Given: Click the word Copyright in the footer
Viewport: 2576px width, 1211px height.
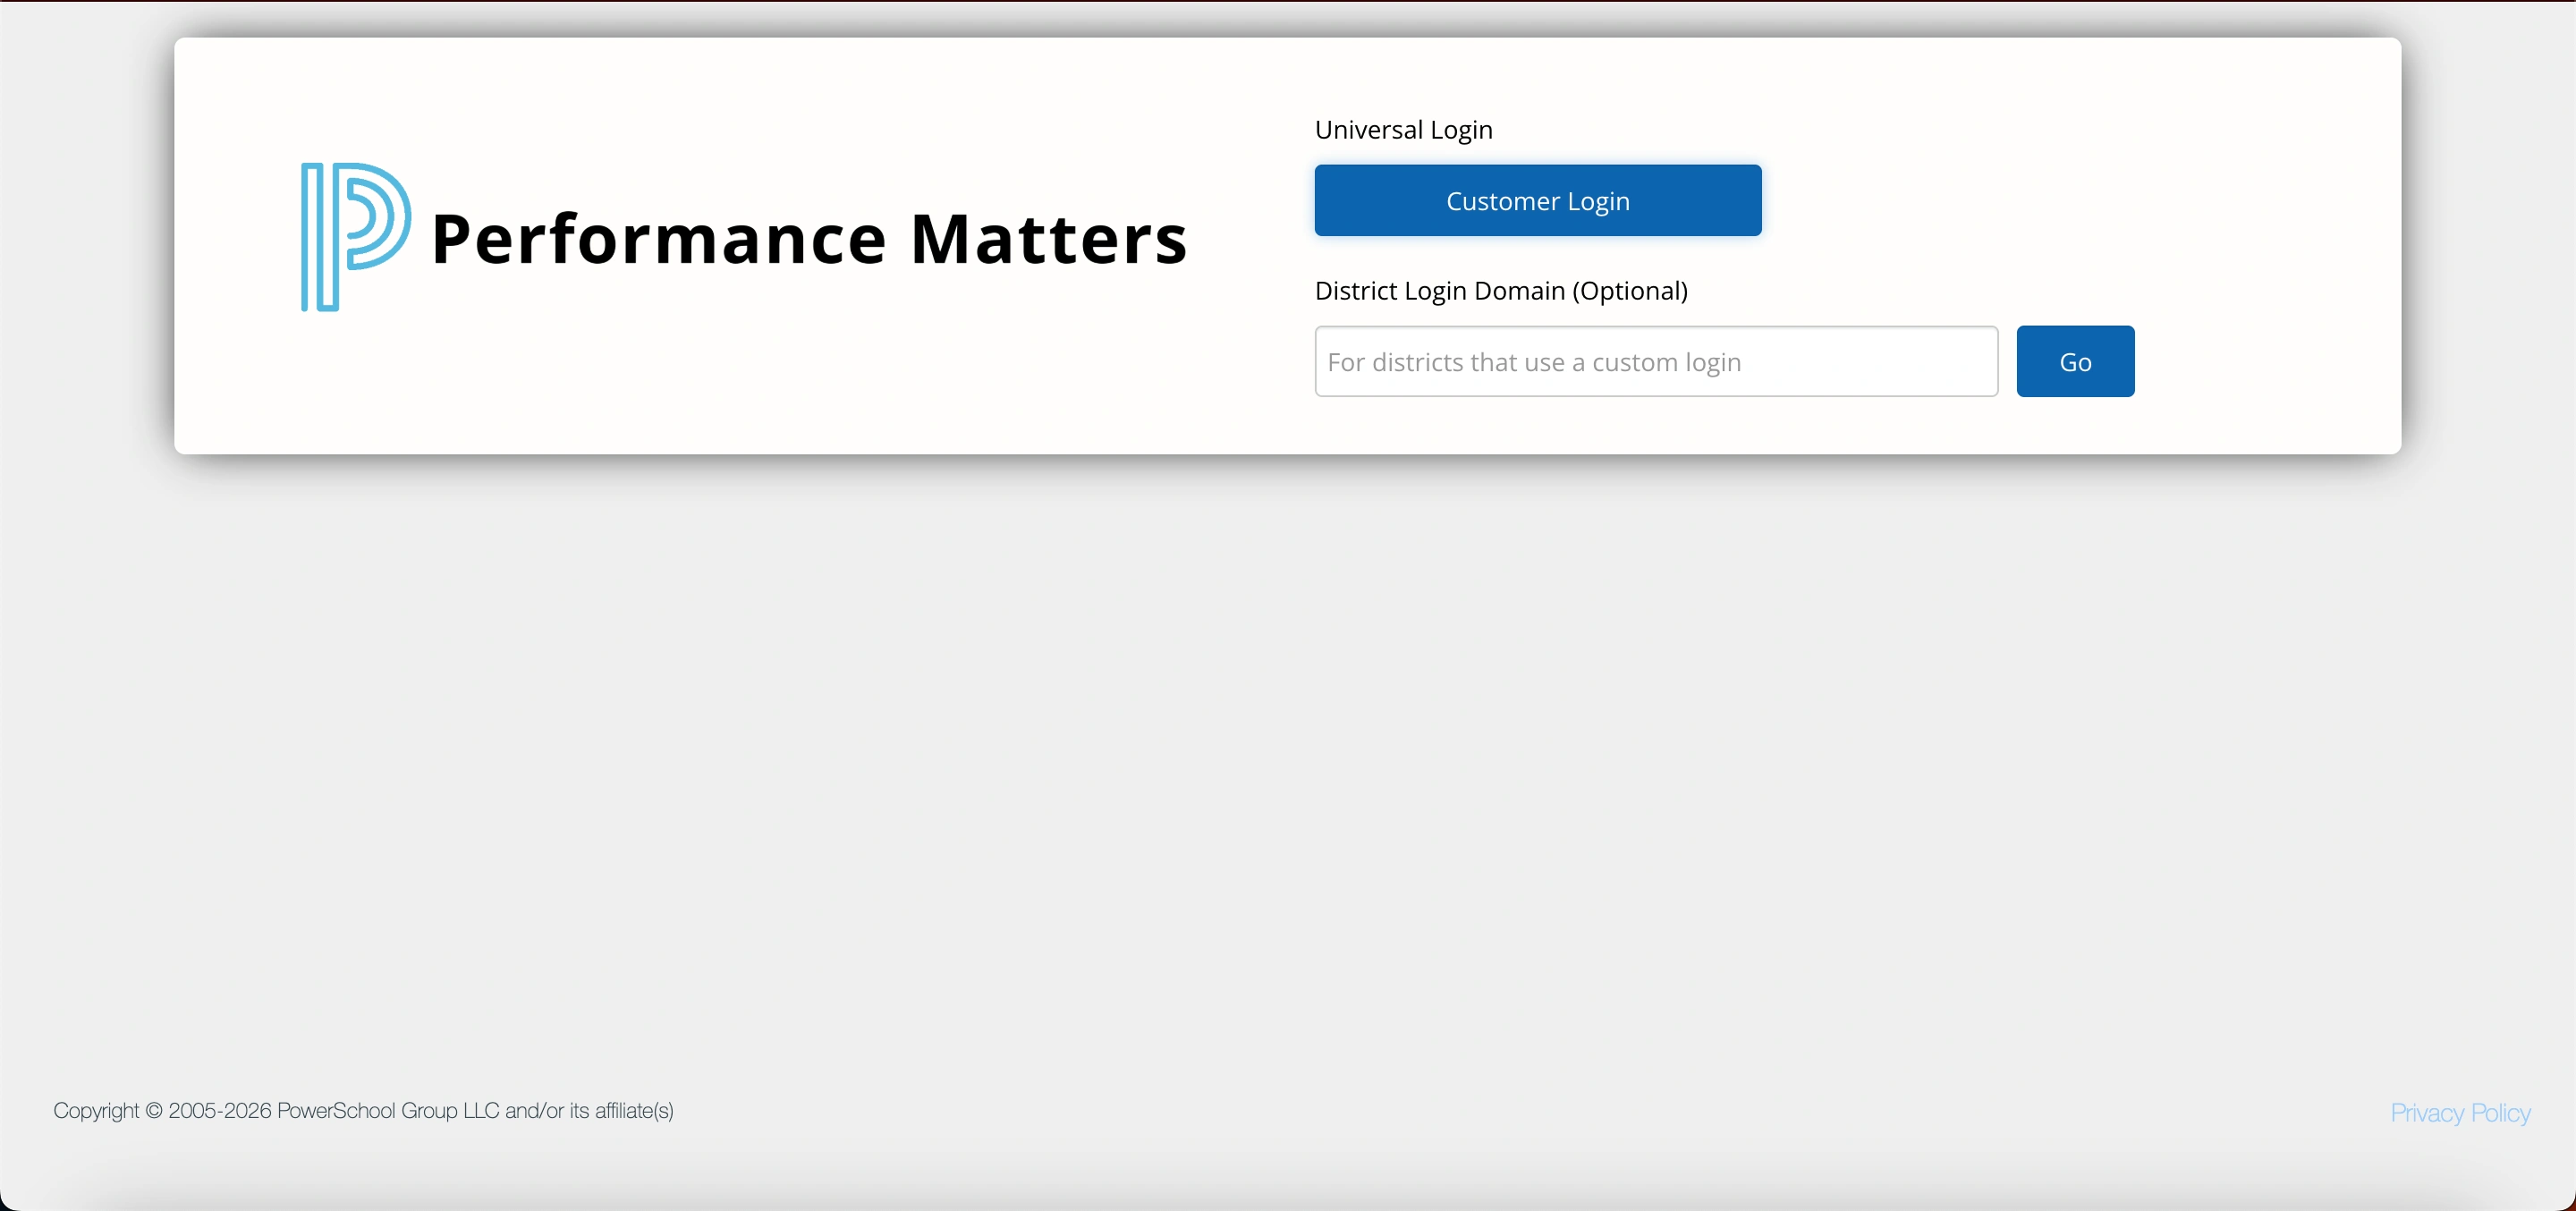Looking at the screenshot, I should pyautogui.click(x=96, y=1111).
